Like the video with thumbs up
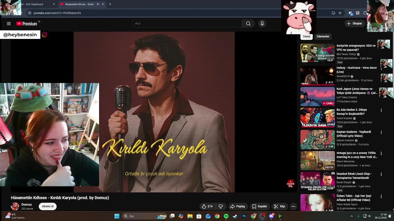 [207, 207]
